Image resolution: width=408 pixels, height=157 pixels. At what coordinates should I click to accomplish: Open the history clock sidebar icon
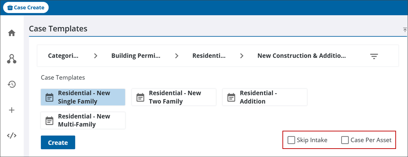(12, 84)
